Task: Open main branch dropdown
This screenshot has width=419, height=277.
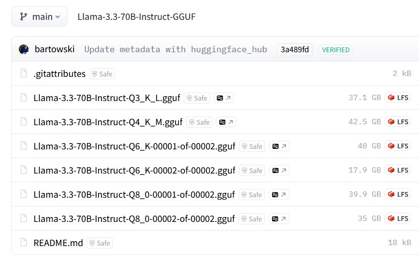Action: point(39,16)
